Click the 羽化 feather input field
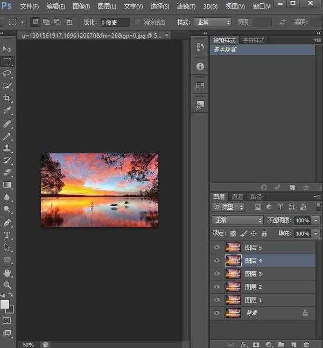This screenshot has width=323, height=348. [x=115, y=23]
